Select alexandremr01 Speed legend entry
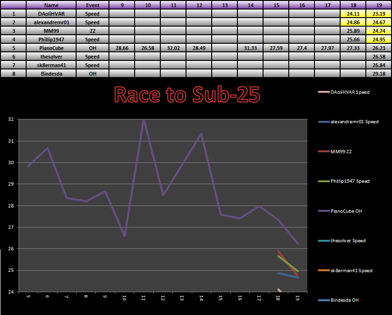This screenshot has width=392, height=315. [348, 122]
